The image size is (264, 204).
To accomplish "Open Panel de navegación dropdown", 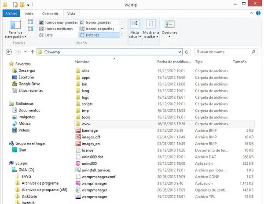I will click(x=15, y=29).
